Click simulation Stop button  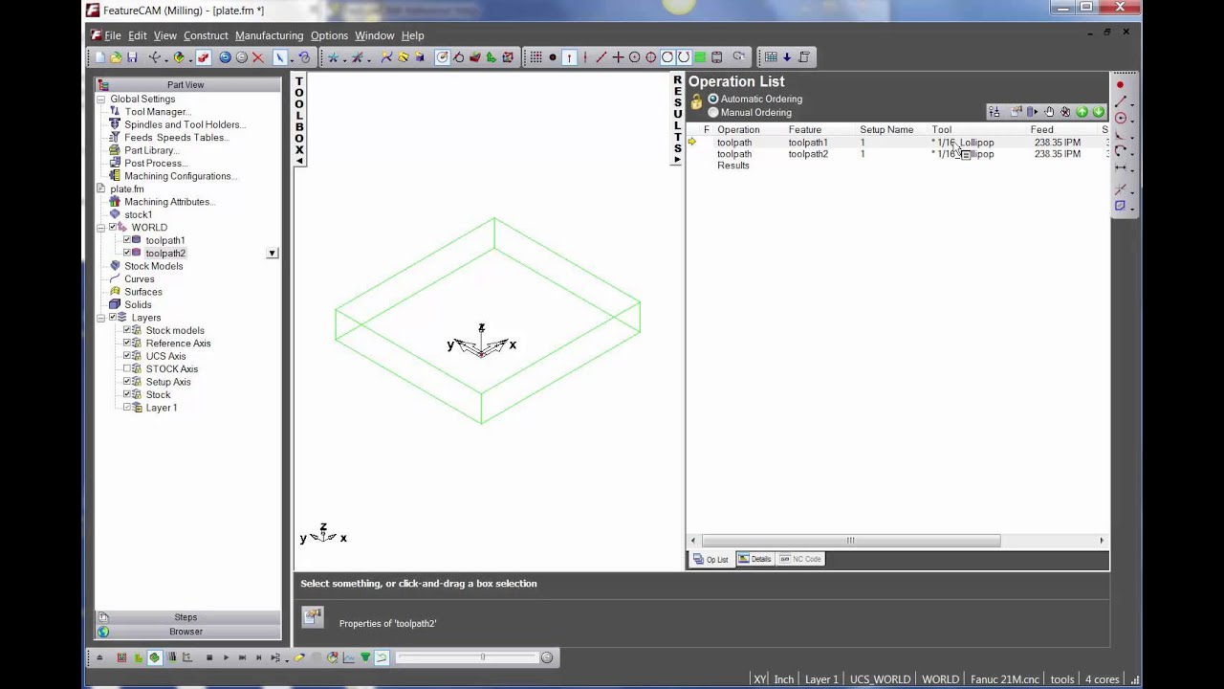(x=209, y=657)
